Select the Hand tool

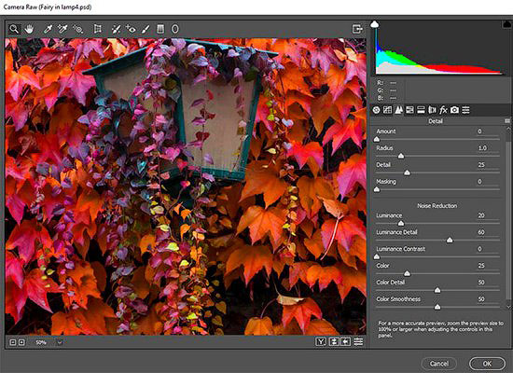pos(29,29)
